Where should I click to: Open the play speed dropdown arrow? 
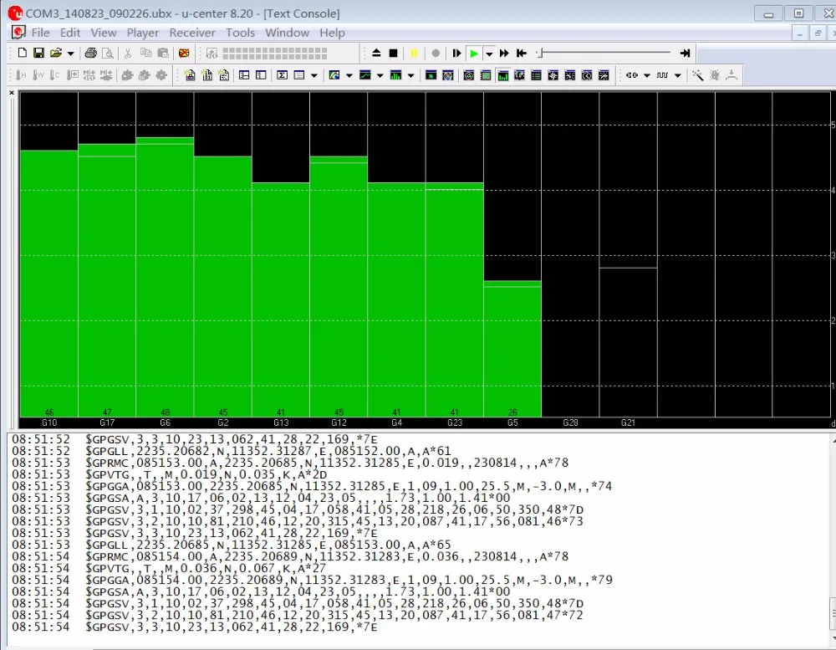489,54
